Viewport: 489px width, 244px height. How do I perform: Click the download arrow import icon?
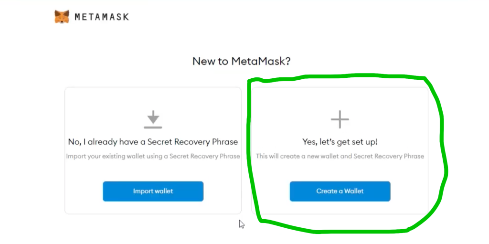[153, 117]
